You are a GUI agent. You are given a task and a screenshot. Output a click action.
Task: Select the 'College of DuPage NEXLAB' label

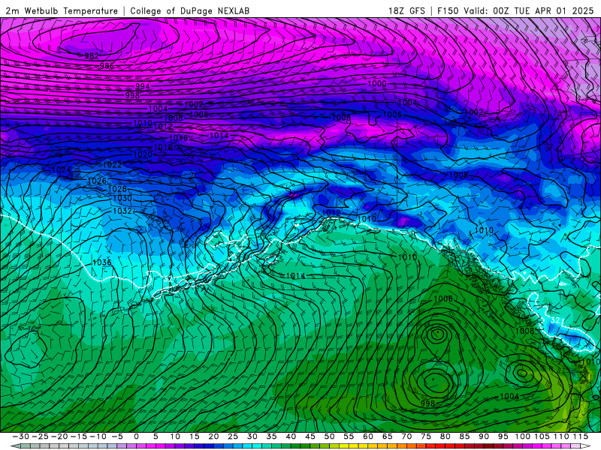(x=190, y=11)
